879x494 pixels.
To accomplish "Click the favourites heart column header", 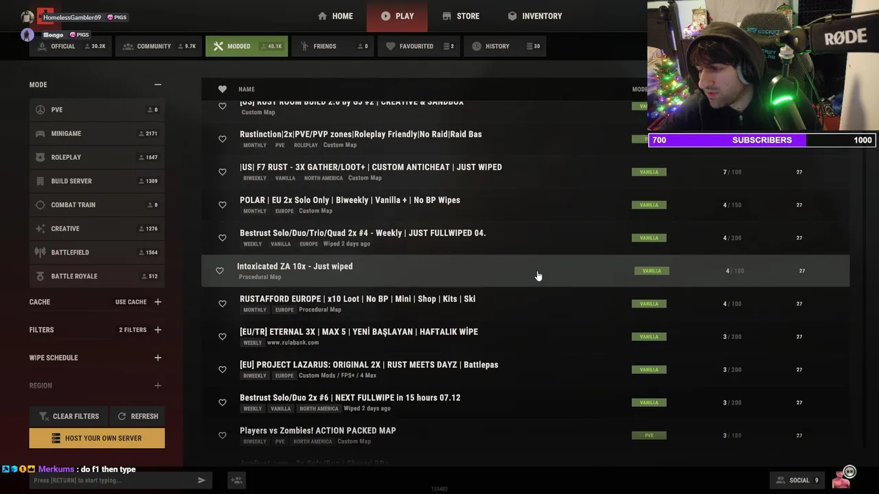I will pyautogui.click(x=222, y=89).
